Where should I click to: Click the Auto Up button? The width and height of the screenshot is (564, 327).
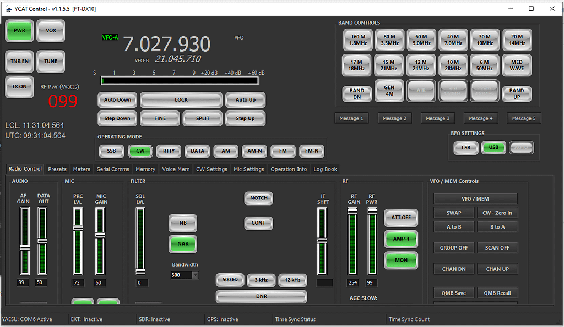tap(245, 100)
